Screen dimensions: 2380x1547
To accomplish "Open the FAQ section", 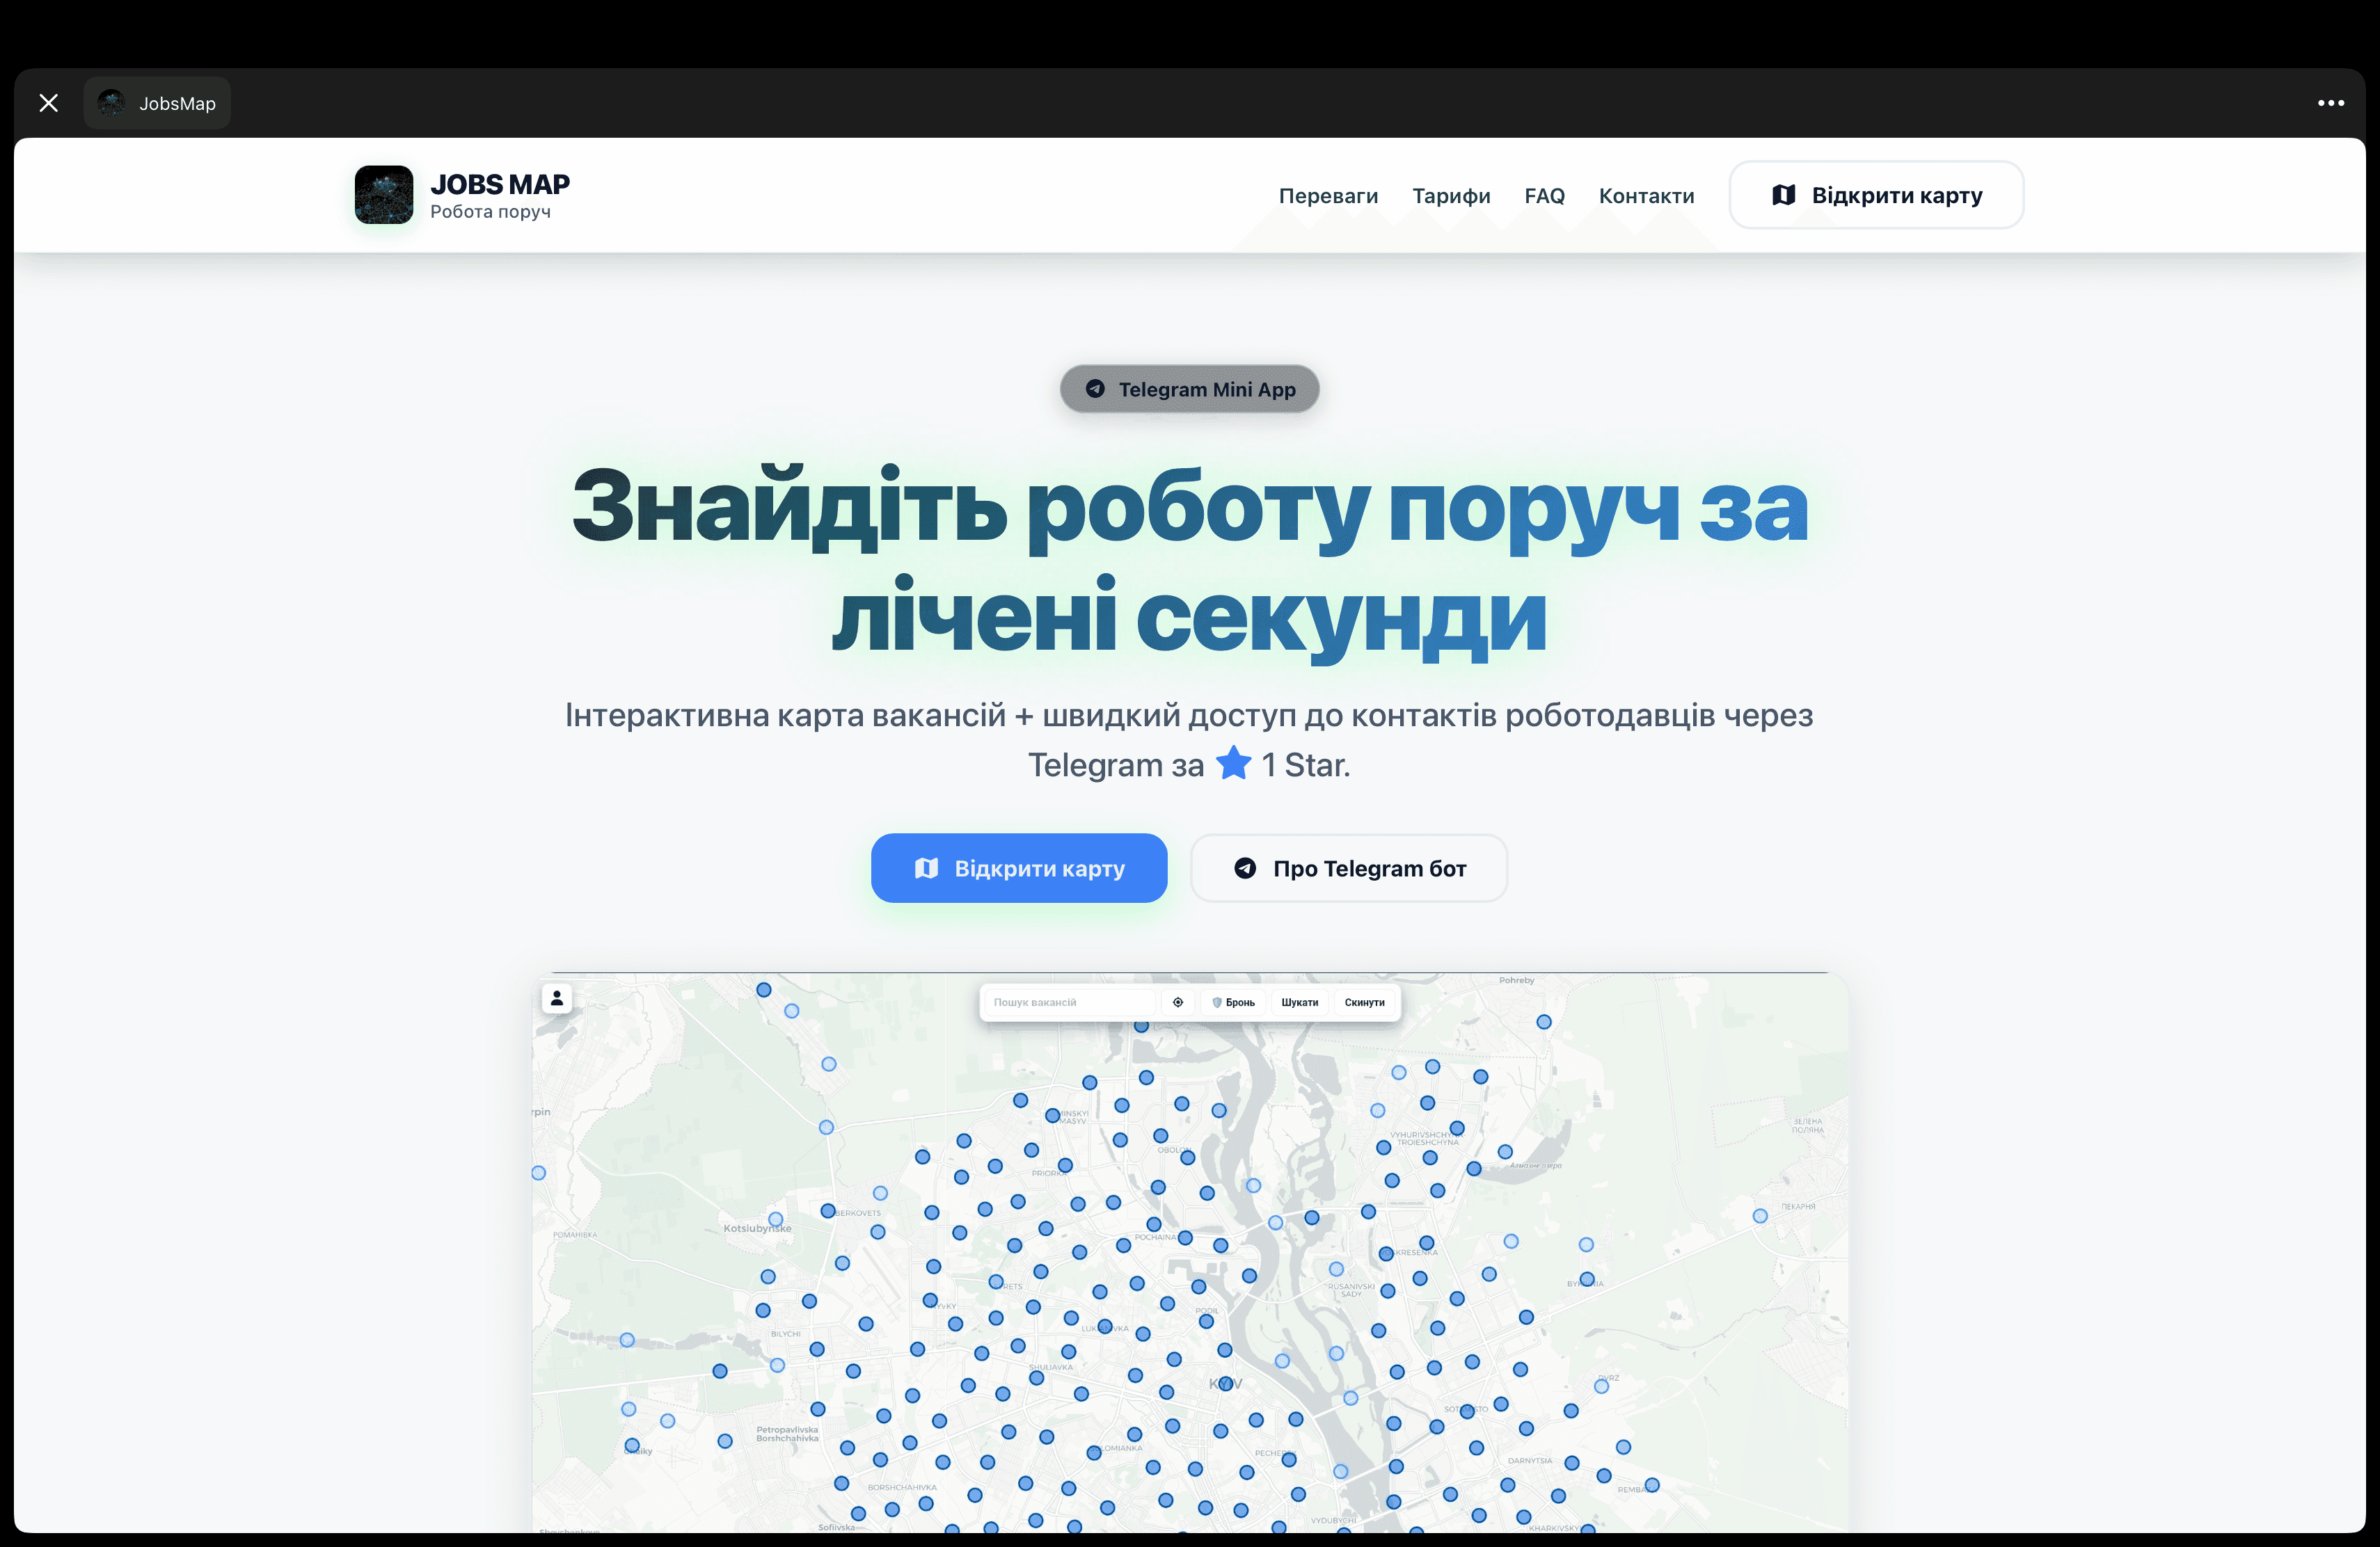I will [1544, 196].
